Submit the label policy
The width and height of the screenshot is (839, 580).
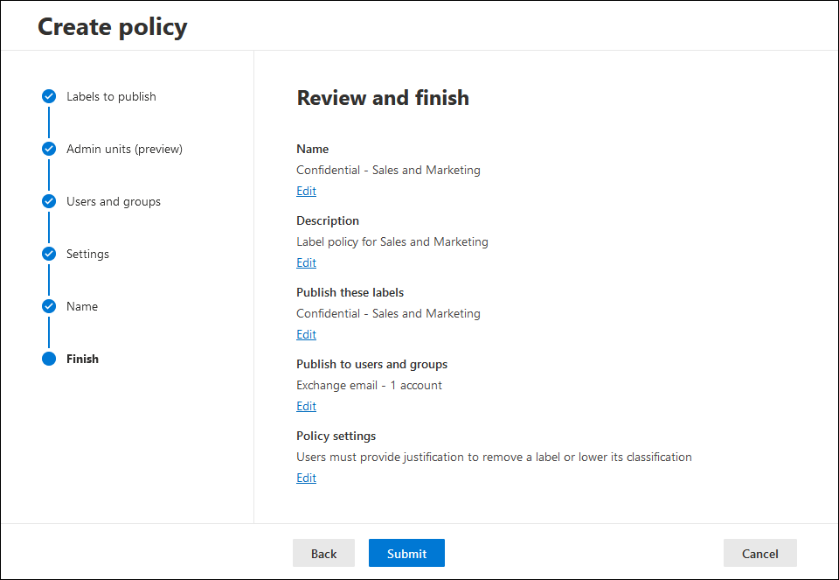point(406,553)
